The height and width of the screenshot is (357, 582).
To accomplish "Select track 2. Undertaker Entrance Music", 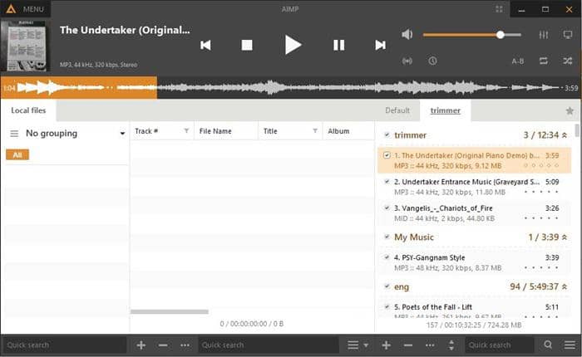I will [475, 187].
